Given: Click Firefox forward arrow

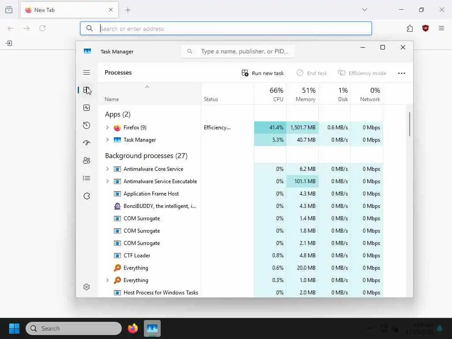Looking at the screenshot, I should tap(26, 28).
